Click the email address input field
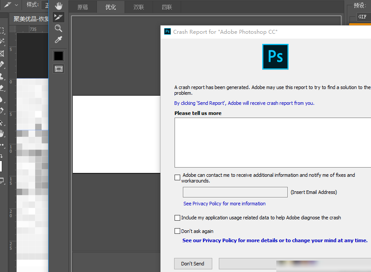 (x=235, y=192)
